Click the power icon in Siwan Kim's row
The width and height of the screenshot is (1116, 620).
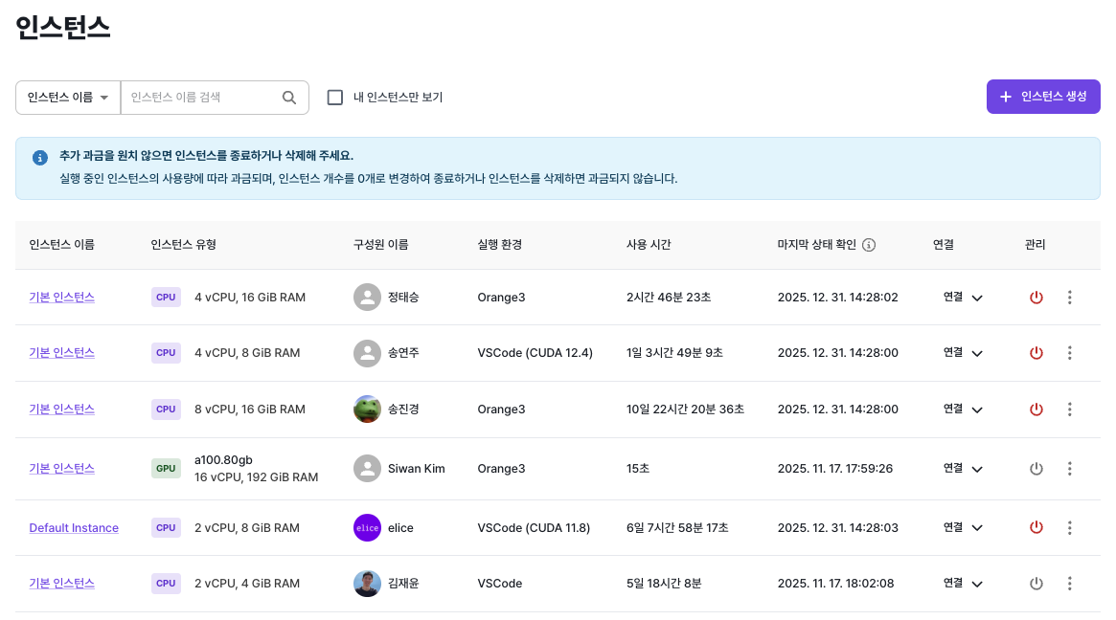coord(1036,469)
